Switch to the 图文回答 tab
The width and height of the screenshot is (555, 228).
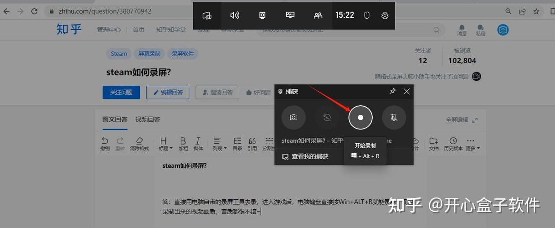click(x=115, y=119)
